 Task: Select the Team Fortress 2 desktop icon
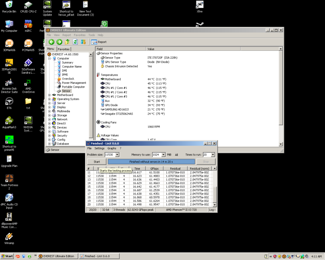point(9,182)
